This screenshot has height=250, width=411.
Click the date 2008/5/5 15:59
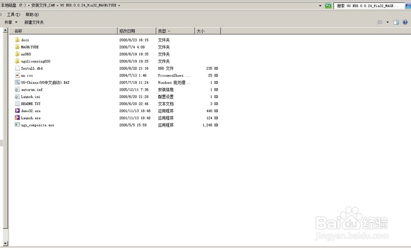(x=133, y=125)
